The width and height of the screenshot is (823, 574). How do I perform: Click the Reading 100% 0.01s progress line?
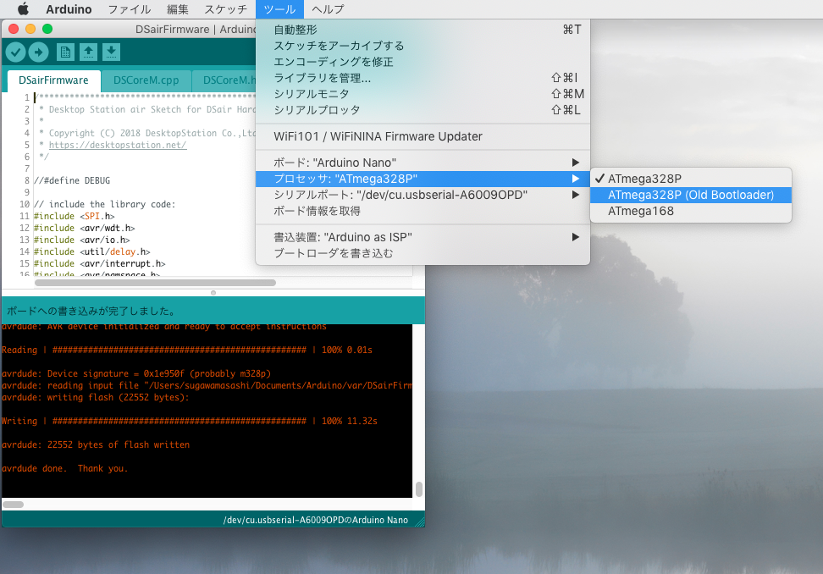(x=187, y=350)
